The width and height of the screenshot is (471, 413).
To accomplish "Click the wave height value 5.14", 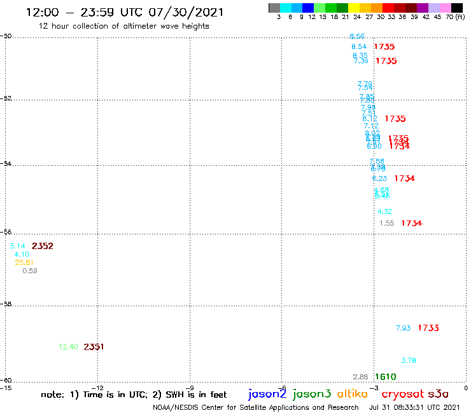I will (x=17, y=246).
